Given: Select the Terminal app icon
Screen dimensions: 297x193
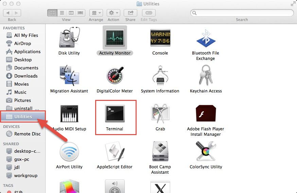Looking at the screenshot, I should tap(115, 113).
